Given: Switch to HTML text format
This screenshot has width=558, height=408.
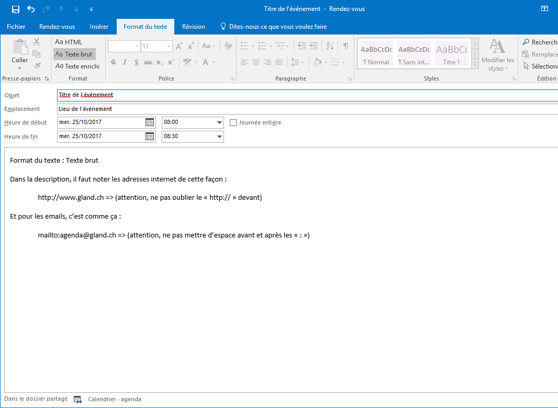Looking at the screenshot, I should (x=69, y=42).
